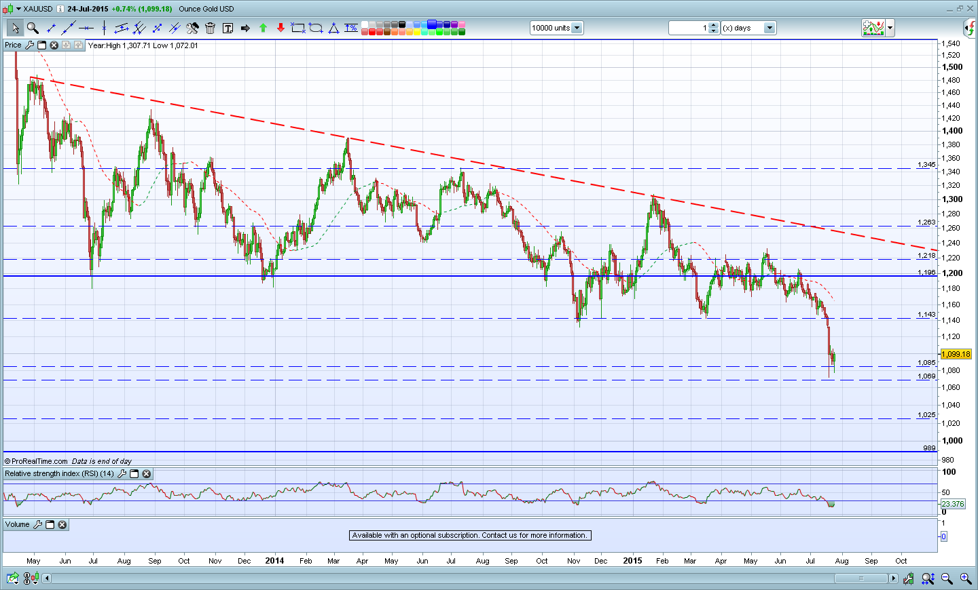Open Price panel wrench settings
Screen dimensions: 978x590
click(29, 45)
